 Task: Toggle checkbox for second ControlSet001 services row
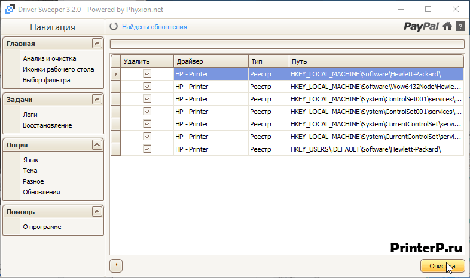pyautogui.click(x=147, y=112)
